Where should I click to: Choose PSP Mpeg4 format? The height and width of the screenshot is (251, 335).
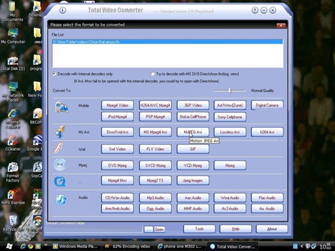[155, 117]
